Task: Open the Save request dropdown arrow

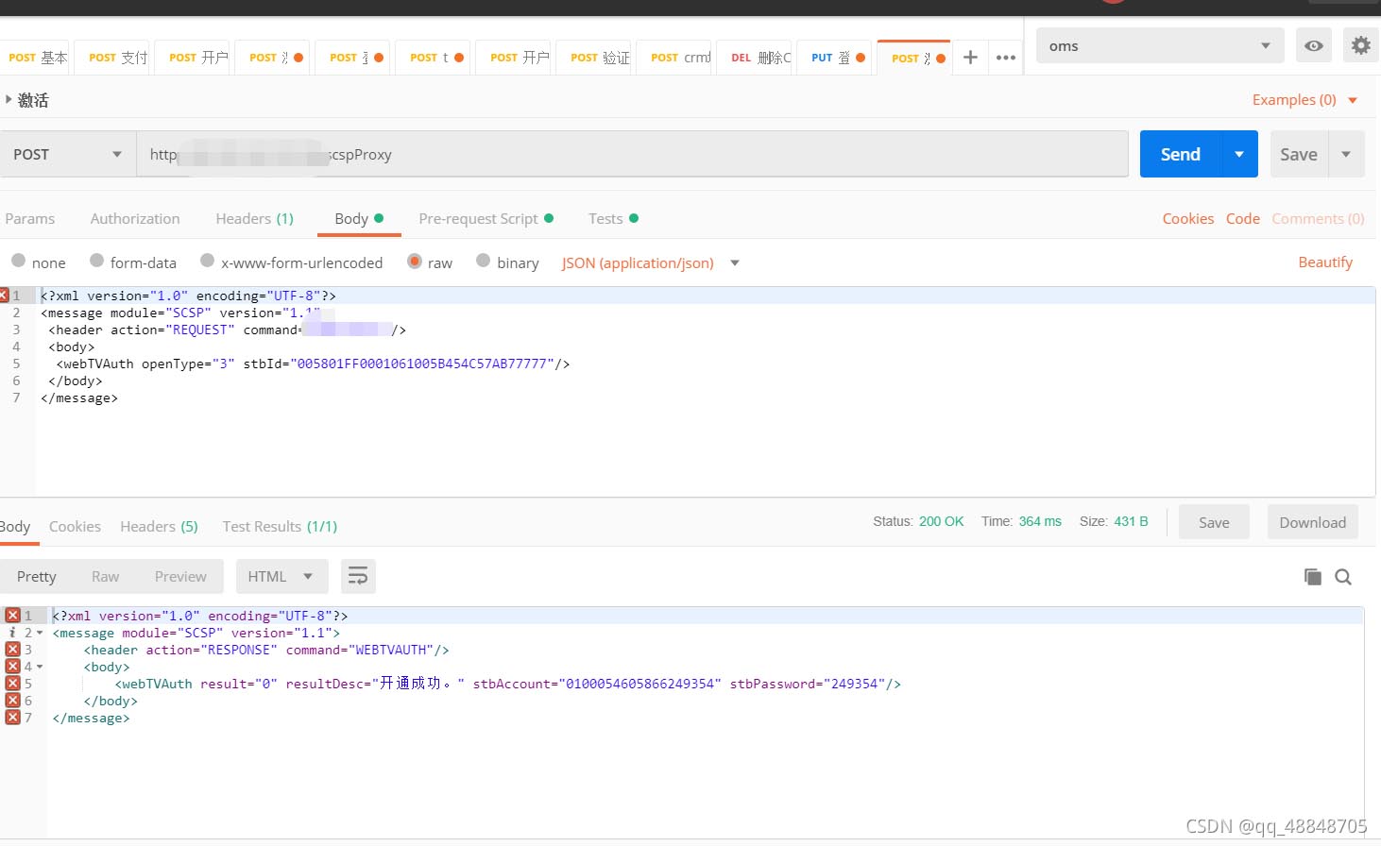Action: click(x=1346, y=154)
